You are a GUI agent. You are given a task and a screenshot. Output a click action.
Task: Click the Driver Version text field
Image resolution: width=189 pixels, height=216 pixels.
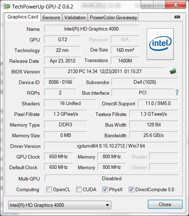[111, 146]
